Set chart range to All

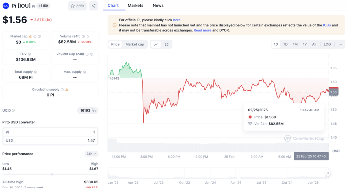tap(314, 44)
